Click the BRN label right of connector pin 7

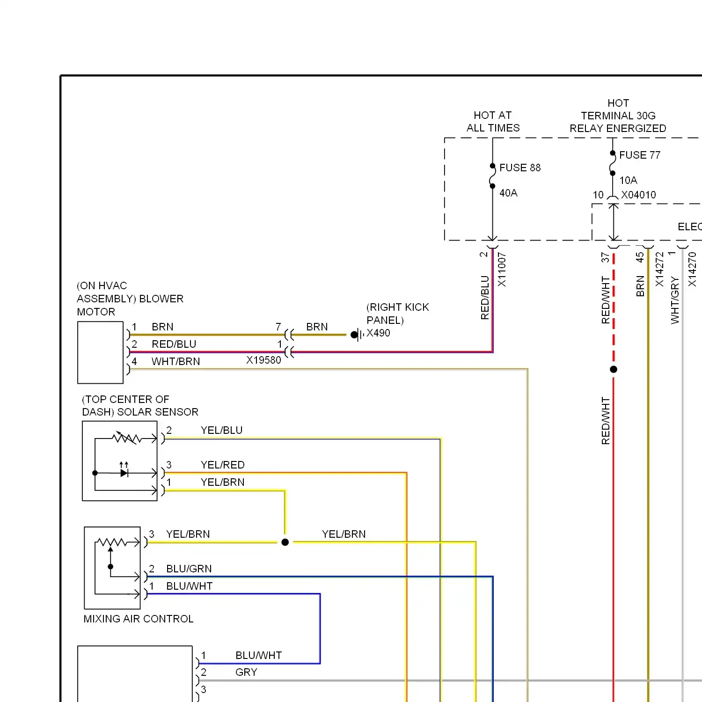pos(317,327)
